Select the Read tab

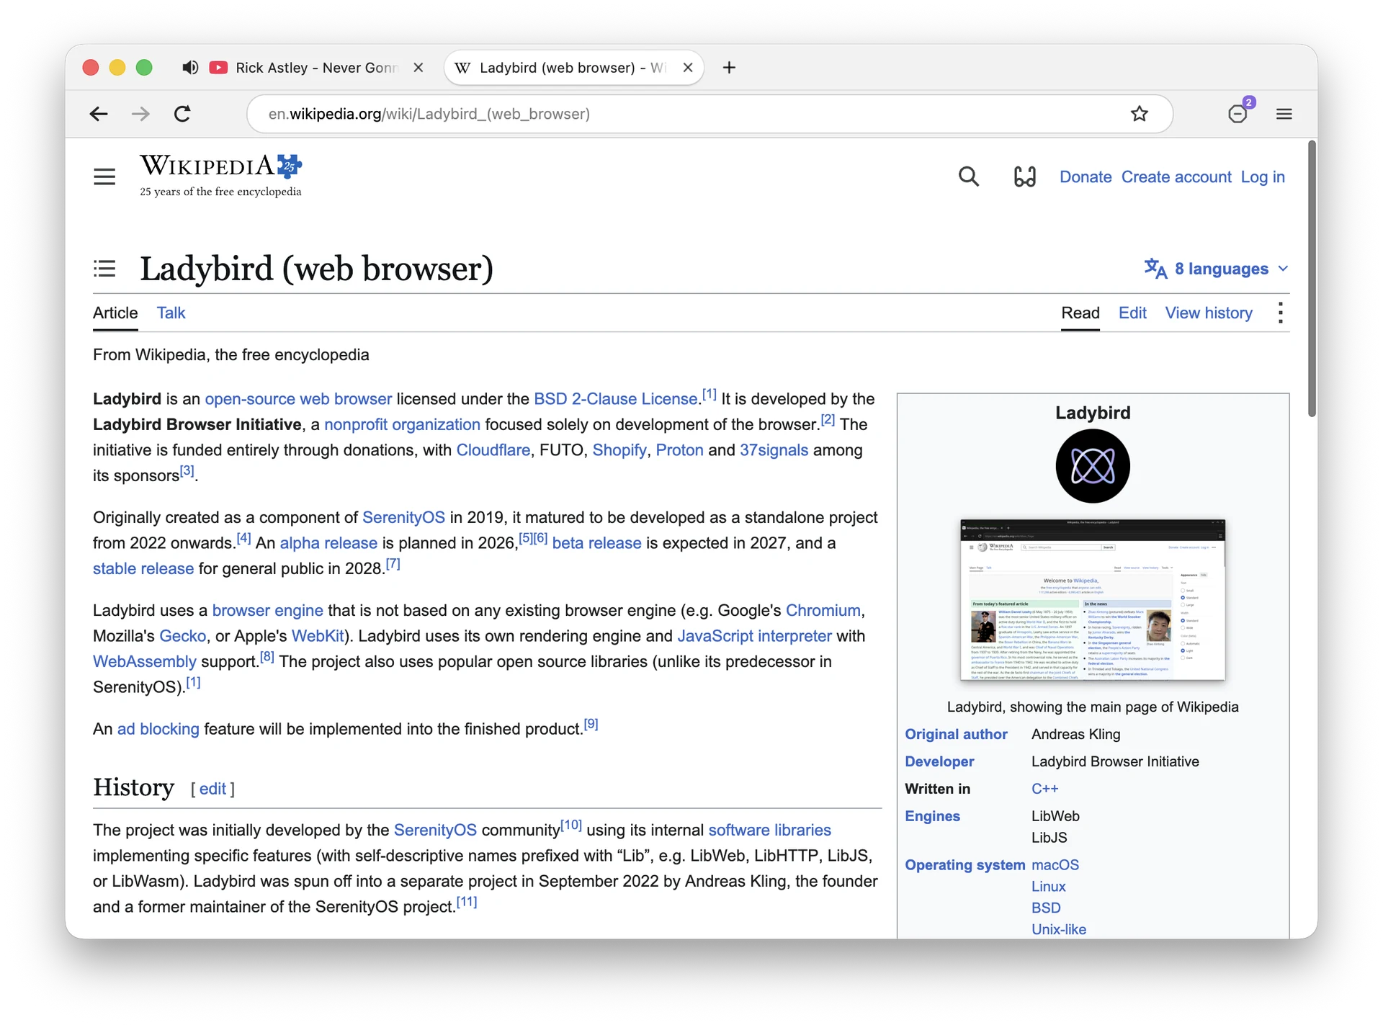pos(1080,313)
